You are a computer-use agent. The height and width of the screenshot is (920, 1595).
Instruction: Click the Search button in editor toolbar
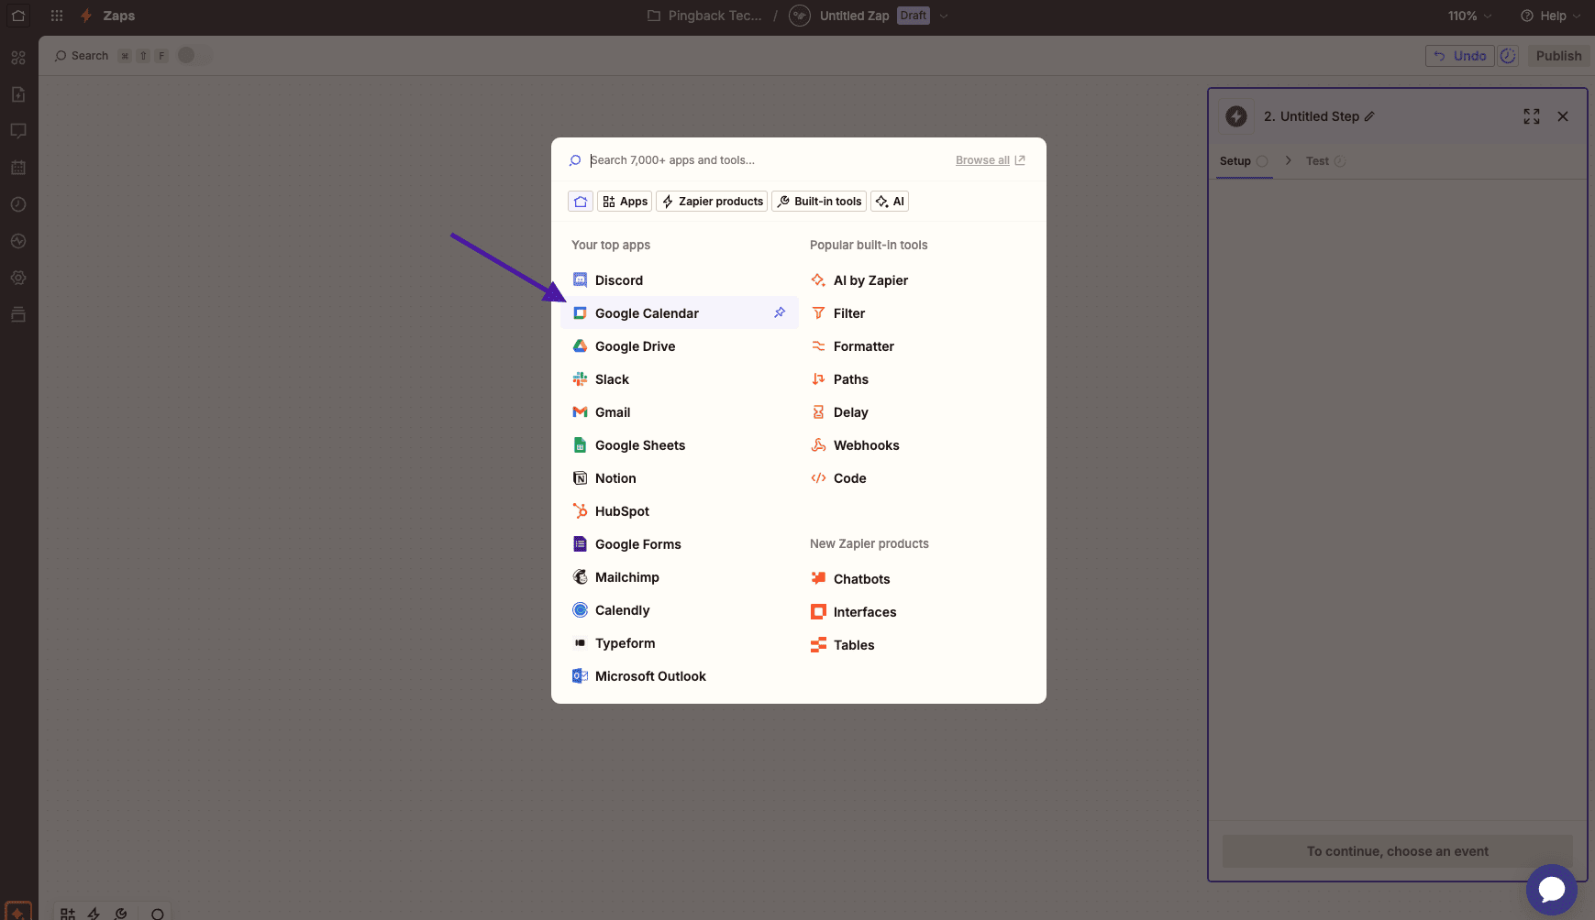tap(82, 55)
